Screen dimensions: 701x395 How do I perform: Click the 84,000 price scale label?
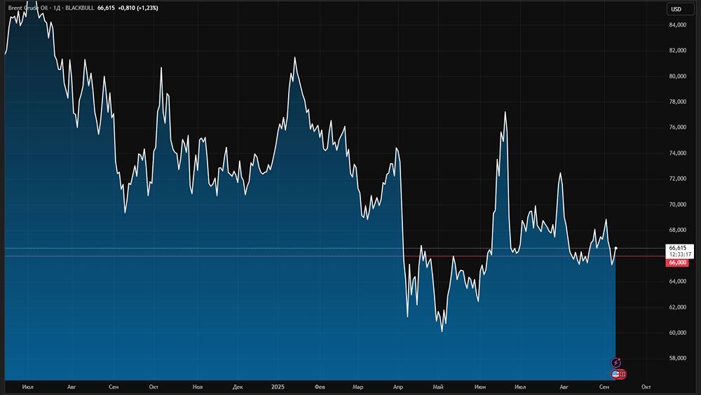pyautogui.click(x=677, y=25)
